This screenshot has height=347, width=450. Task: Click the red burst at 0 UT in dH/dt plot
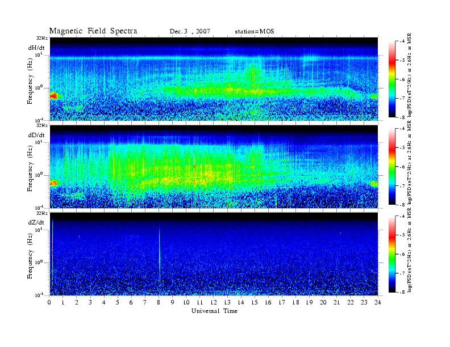click(x=53, y=96)
